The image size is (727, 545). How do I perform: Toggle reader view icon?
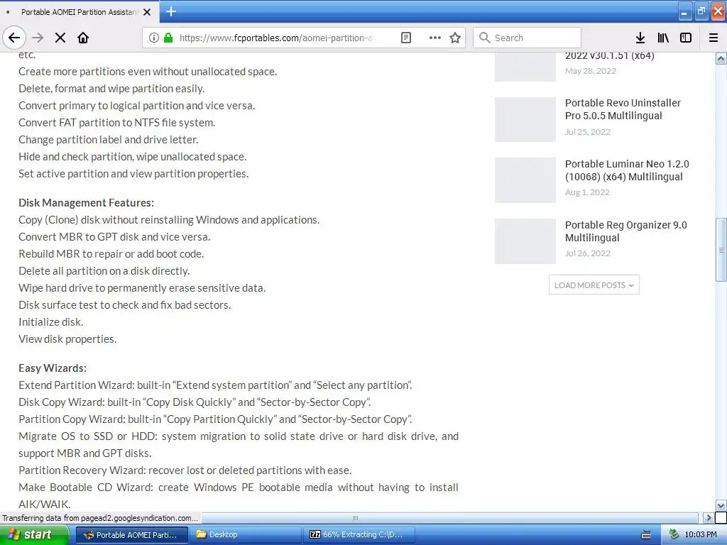(405, 38)
